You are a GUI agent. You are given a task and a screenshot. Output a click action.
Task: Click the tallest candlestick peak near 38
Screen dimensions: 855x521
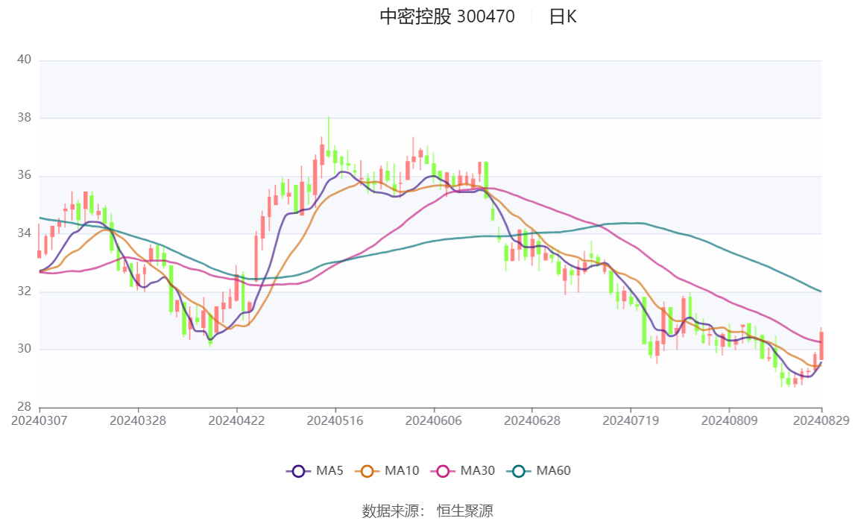pyautogui.click(x=329, y=137)
